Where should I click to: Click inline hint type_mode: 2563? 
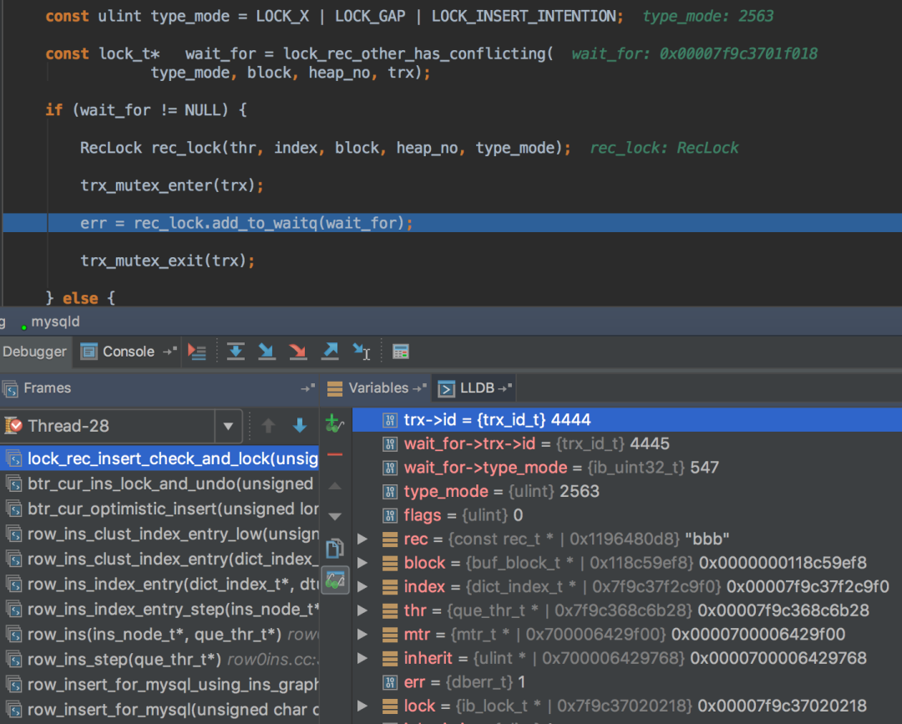(x=708, y=16)
